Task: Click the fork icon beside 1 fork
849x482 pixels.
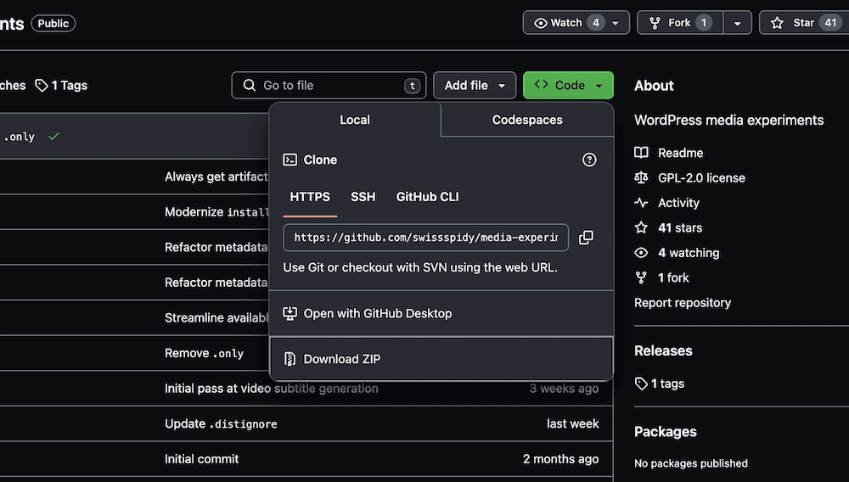Action: tap(641, 277)
